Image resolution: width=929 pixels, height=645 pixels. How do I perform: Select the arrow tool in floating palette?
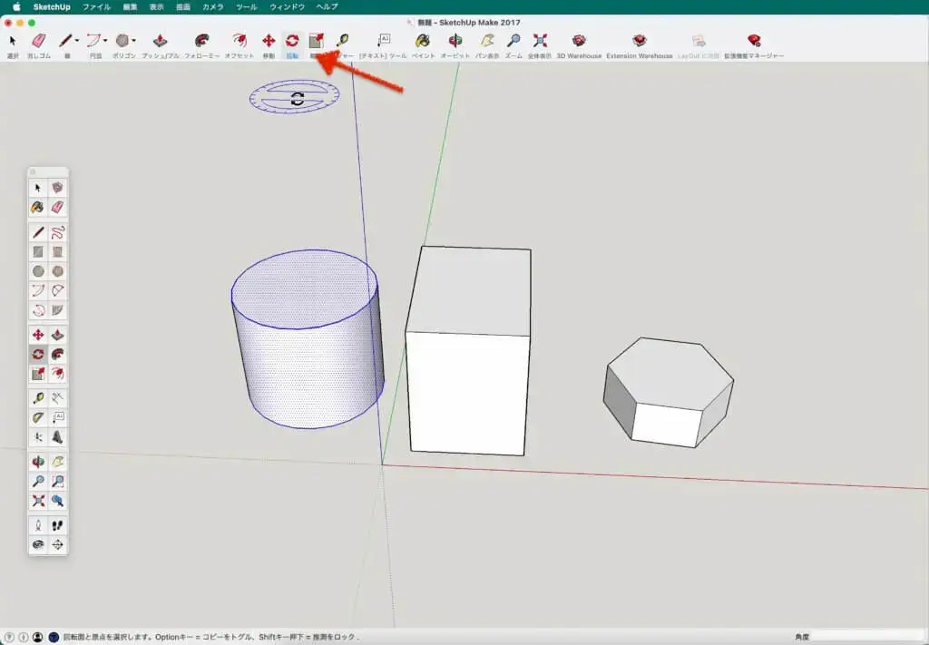point(38,189)
